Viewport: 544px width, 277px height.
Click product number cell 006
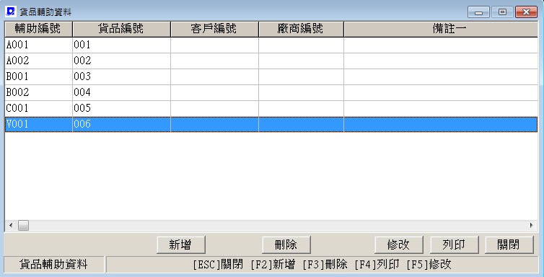[x=121, y=125]
